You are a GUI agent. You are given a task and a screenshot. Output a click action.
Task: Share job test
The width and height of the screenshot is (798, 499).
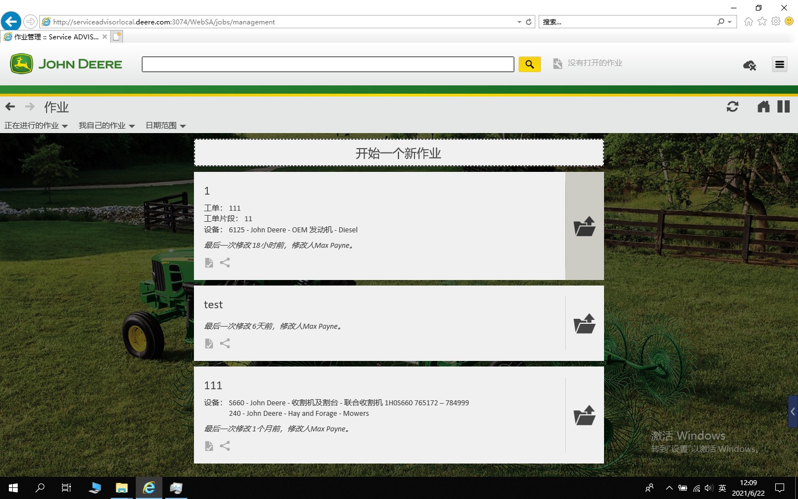coord(225,344)
